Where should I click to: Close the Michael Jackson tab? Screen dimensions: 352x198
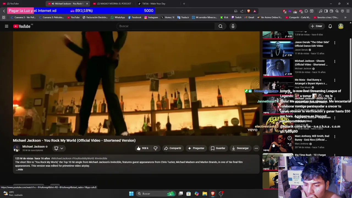(x=87, y=4)
